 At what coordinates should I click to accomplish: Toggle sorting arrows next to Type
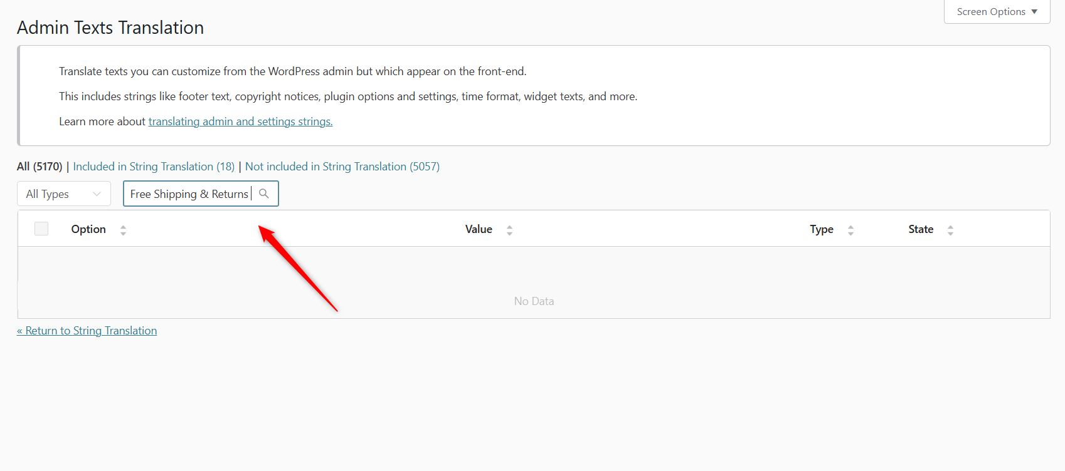pos(850,230)
